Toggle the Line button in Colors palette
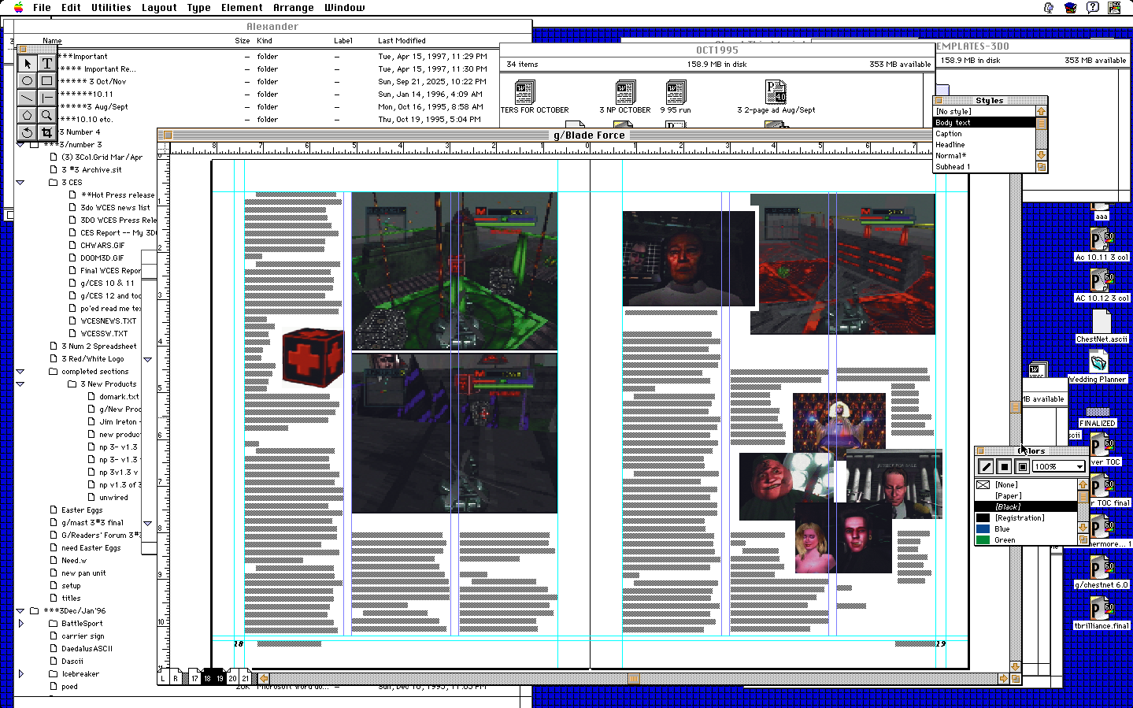1133x708 pixels. pyautogui.click(x=986, y=467)
